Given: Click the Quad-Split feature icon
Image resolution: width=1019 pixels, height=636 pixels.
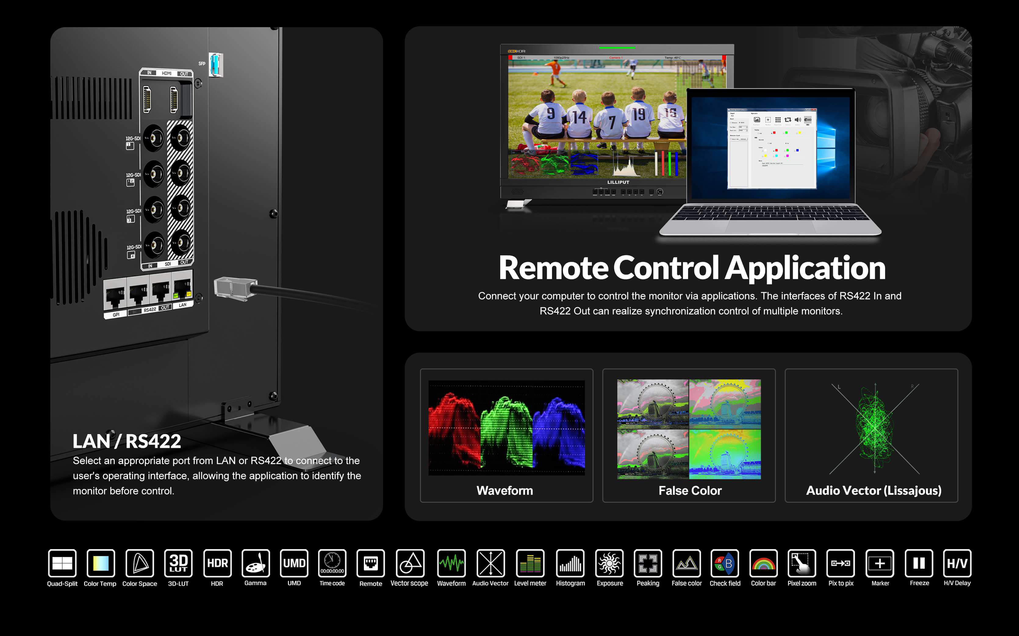Looking at the screenshot, I should click(x=62, y=563).
